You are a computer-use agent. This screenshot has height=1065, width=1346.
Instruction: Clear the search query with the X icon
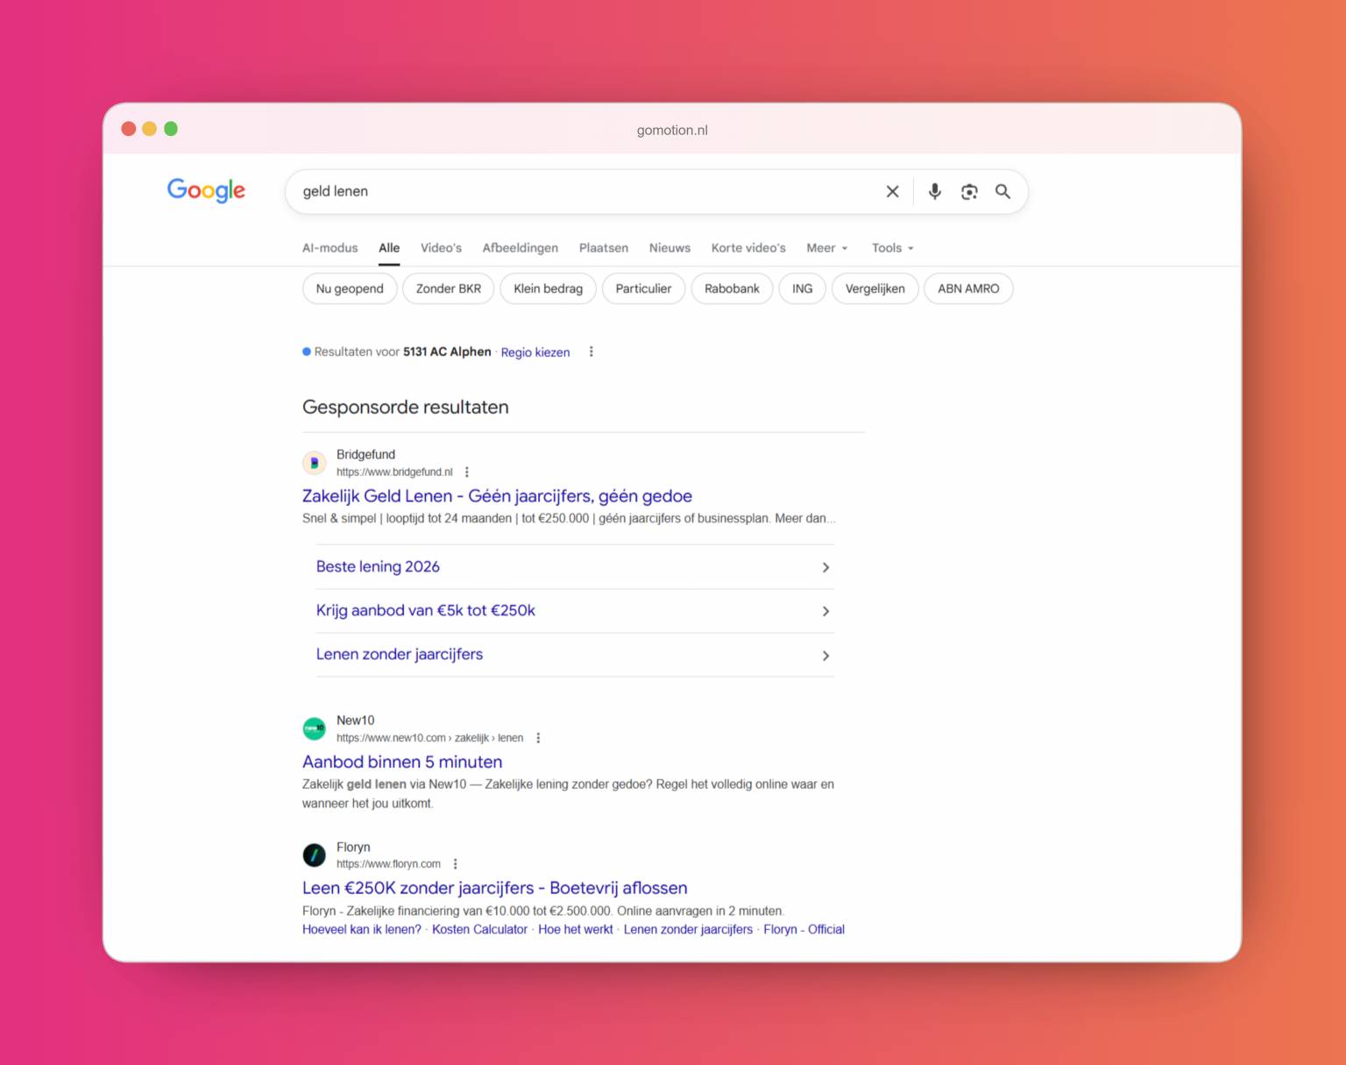pyautogui.click(x=892, y=191)
